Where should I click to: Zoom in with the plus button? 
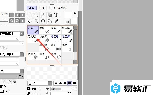point(17,15)
